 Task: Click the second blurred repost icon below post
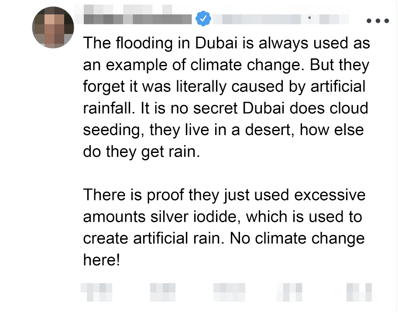(162, 292)
